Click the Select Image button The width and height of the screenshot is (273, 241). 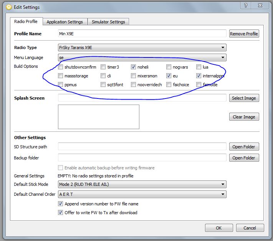click(244, 98)
